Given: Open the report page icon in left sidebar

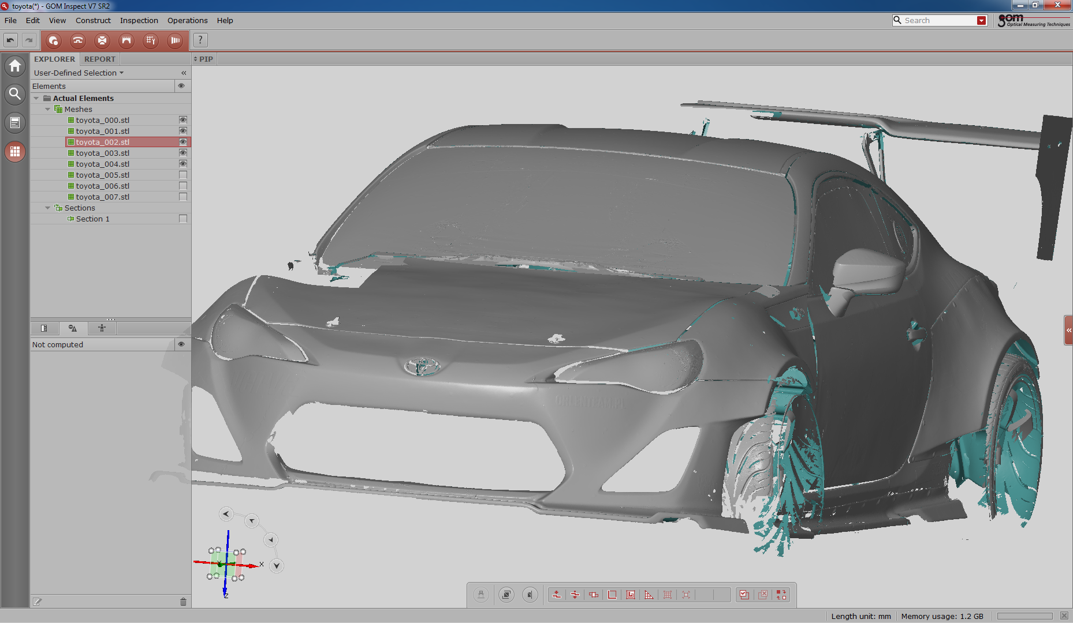Looking at the screenshot, I should 15,123.
